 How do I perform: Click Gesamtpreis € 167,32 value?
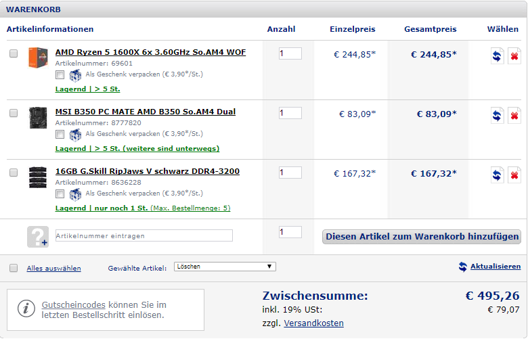coord(434,174)
